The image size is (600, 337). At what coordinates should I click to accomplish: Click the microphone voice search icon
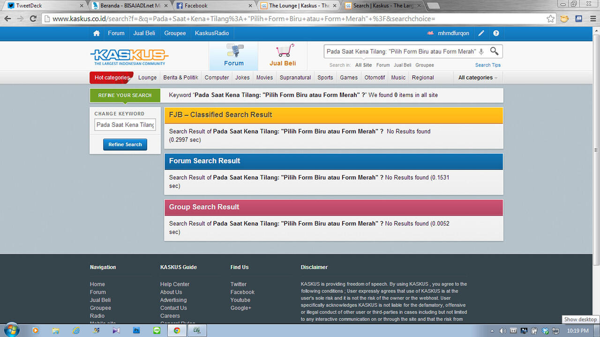pyautogui.click(x=481, y=51)
